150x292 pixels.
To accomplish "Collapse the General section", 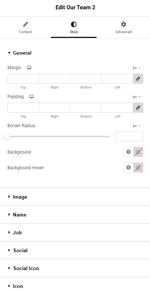I will point(20,53).
